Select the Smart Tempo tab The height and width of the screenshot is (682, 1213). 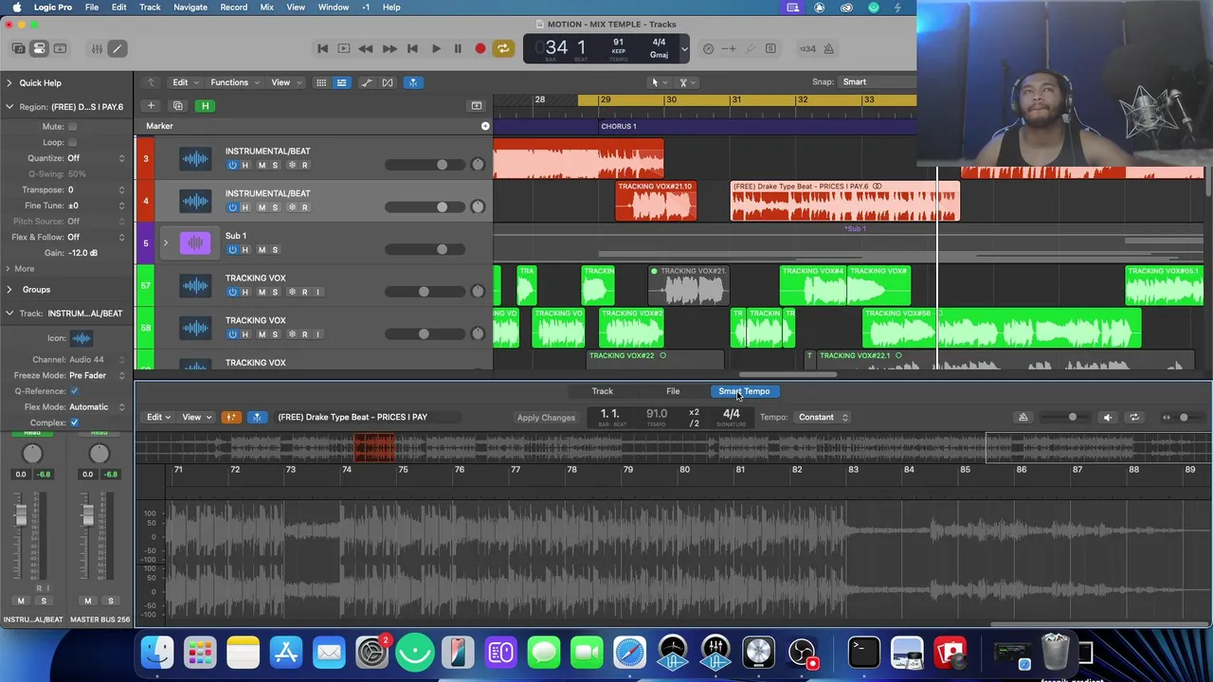click(x=744, y=391)
